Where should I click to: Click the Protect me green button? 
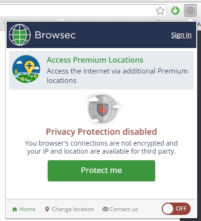[x=101, y=171]
